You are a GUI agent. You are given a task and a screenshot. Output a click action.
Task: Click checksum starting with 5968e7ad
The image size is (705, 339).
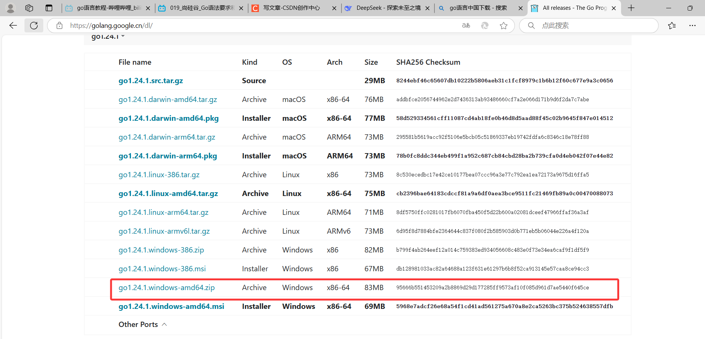[x=504, y=306]
